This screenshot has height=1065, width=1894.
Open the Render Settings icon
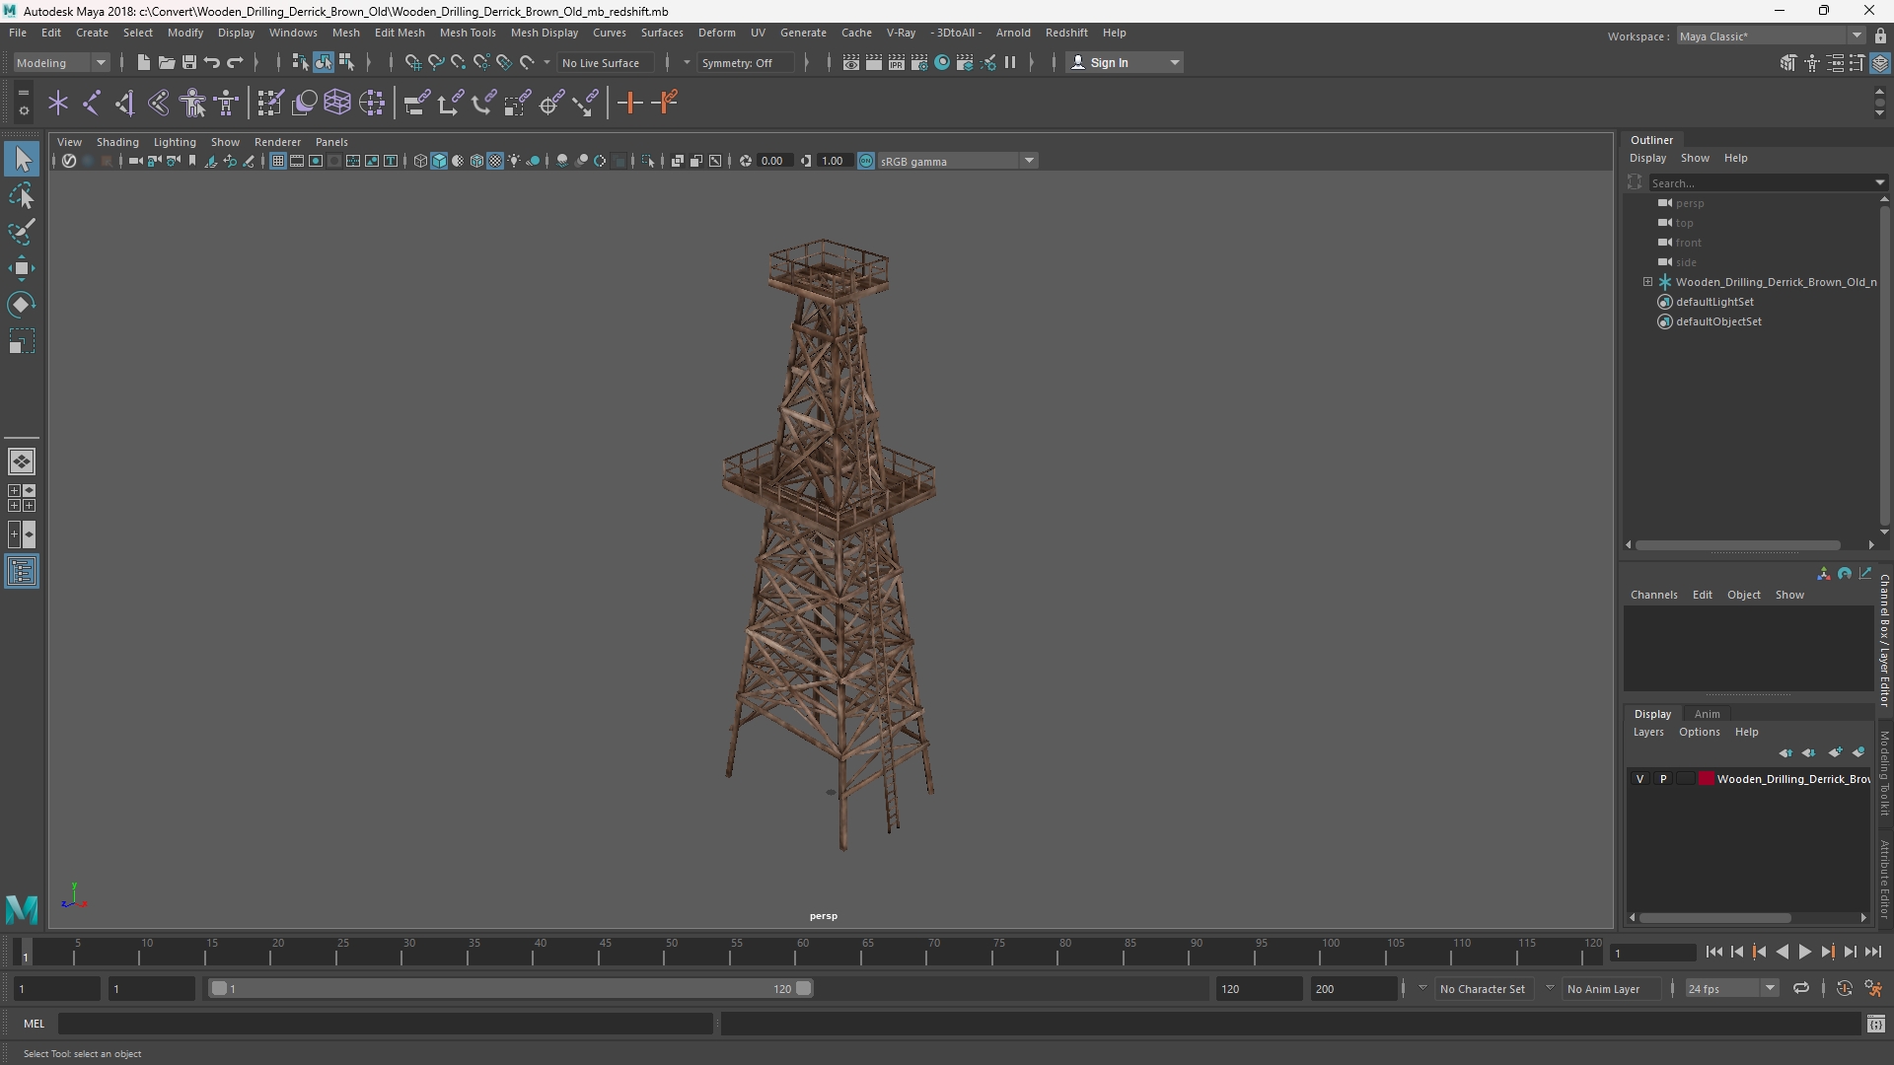point(919,62)
